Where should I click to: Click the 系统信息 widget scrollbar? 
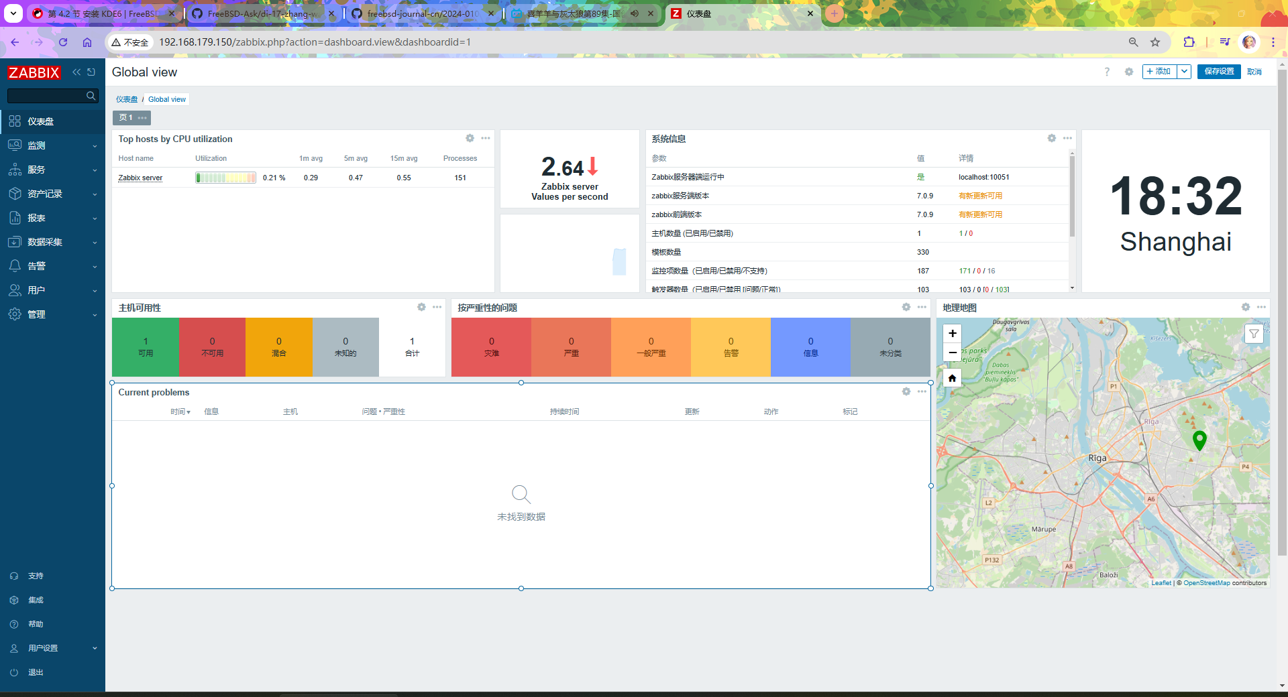(x=1072, y=196)
